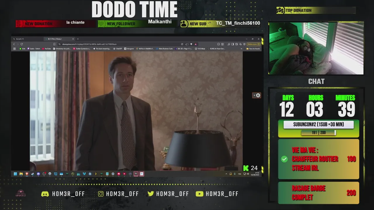Click the microphone tray icon
374x210 pixels.
(235, 174)
